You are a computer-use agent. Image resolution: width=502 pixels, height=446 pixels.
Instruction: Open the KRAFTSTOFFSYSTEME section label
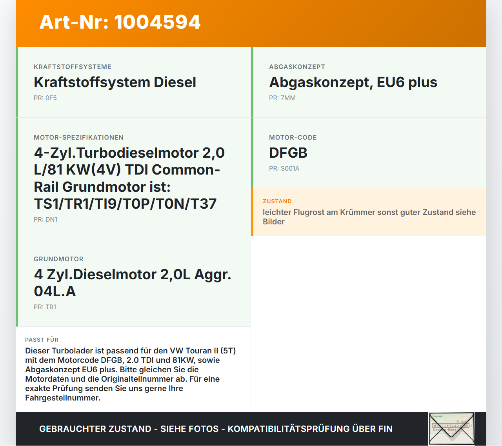tap(73, 67)
